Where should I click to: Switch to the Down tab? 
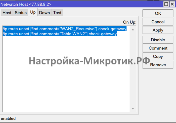[x=45, y=13]
